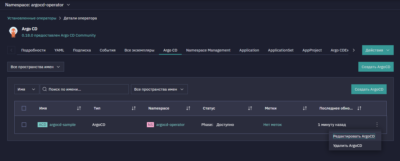Open the Namespace Management tab
This screenshot has height=161, width=400.
click(x=208, y=50)
